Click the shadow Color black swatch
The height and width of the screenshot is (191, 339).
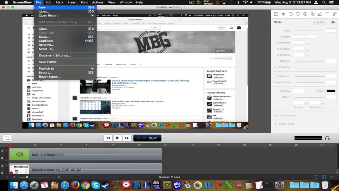[x=331, y=91]
